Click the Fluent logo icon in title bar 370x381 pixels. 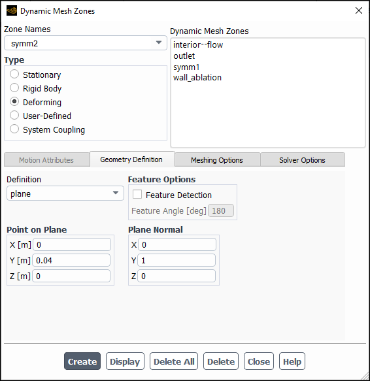coord(12,10)
